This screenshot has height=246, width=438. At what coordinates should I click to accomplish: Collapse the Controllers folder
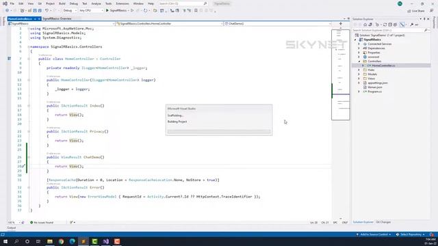point(359,61)
